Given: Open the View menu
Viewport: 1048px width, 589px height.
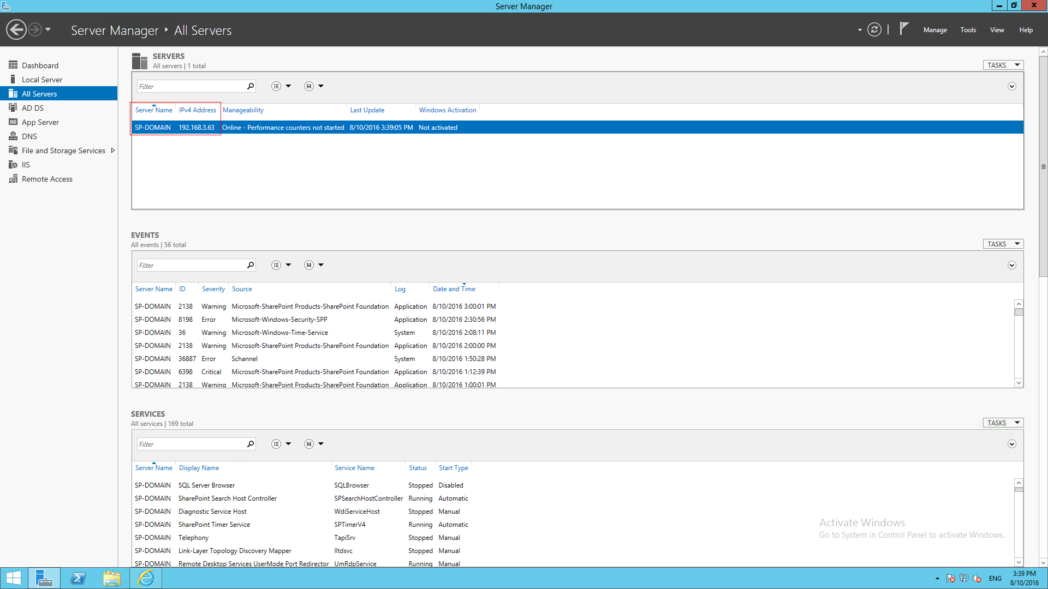Looking at the screenshot, I should (997, 30).
